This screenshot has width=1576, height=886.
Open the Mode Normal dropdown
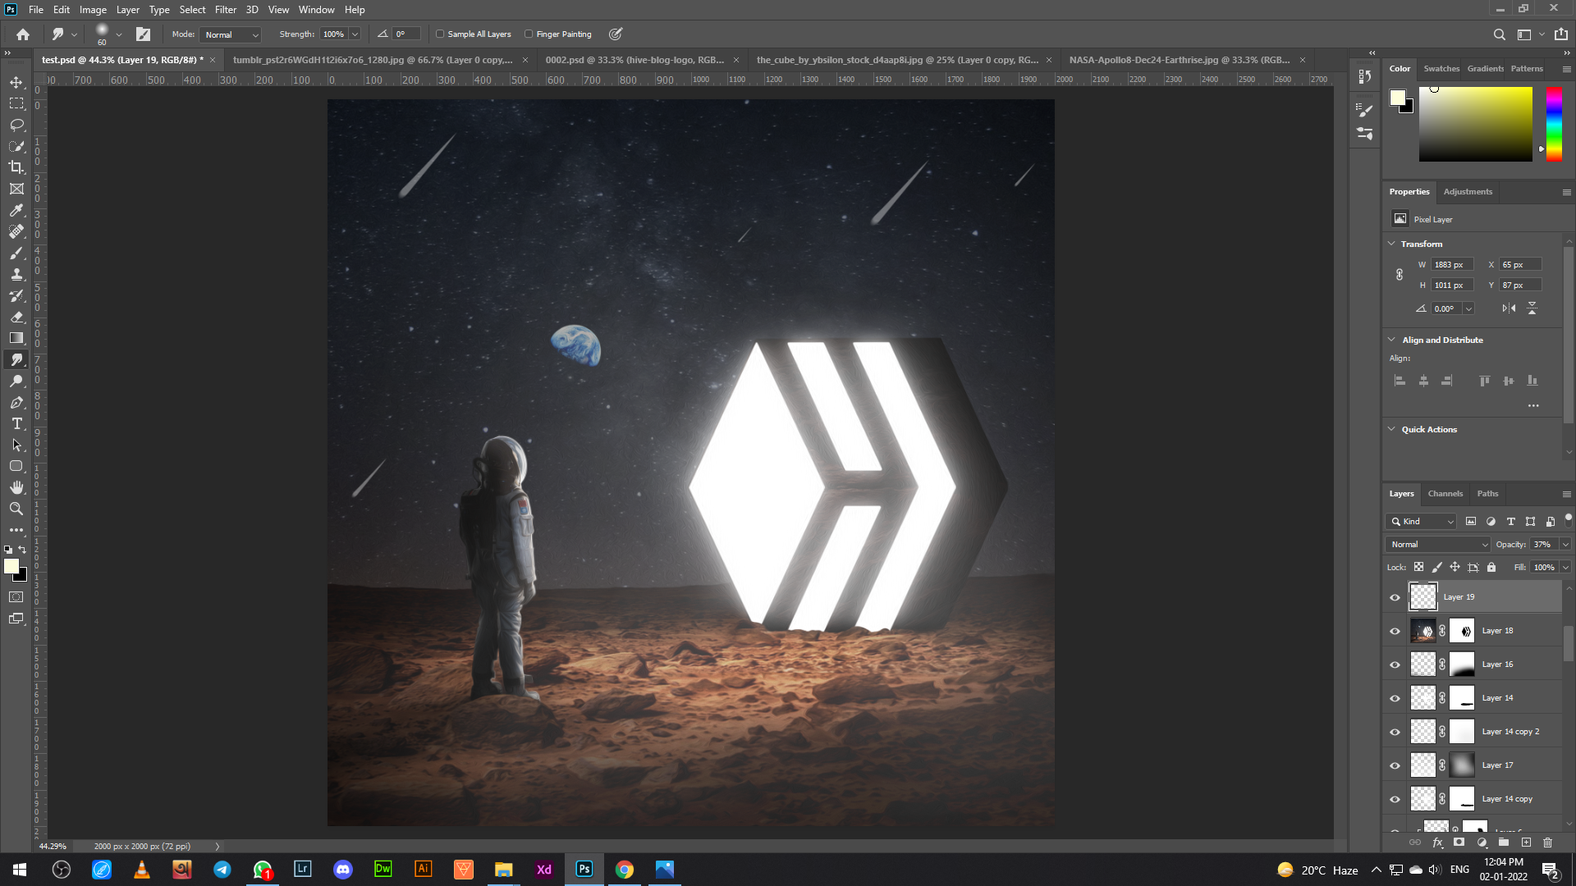(x=231, y=34)
